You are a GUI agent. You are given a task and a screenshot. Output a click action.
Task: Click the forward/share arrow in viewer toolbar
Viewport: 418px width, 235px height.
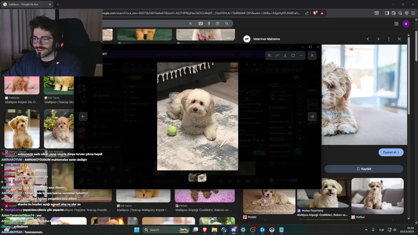click(277, 55)
